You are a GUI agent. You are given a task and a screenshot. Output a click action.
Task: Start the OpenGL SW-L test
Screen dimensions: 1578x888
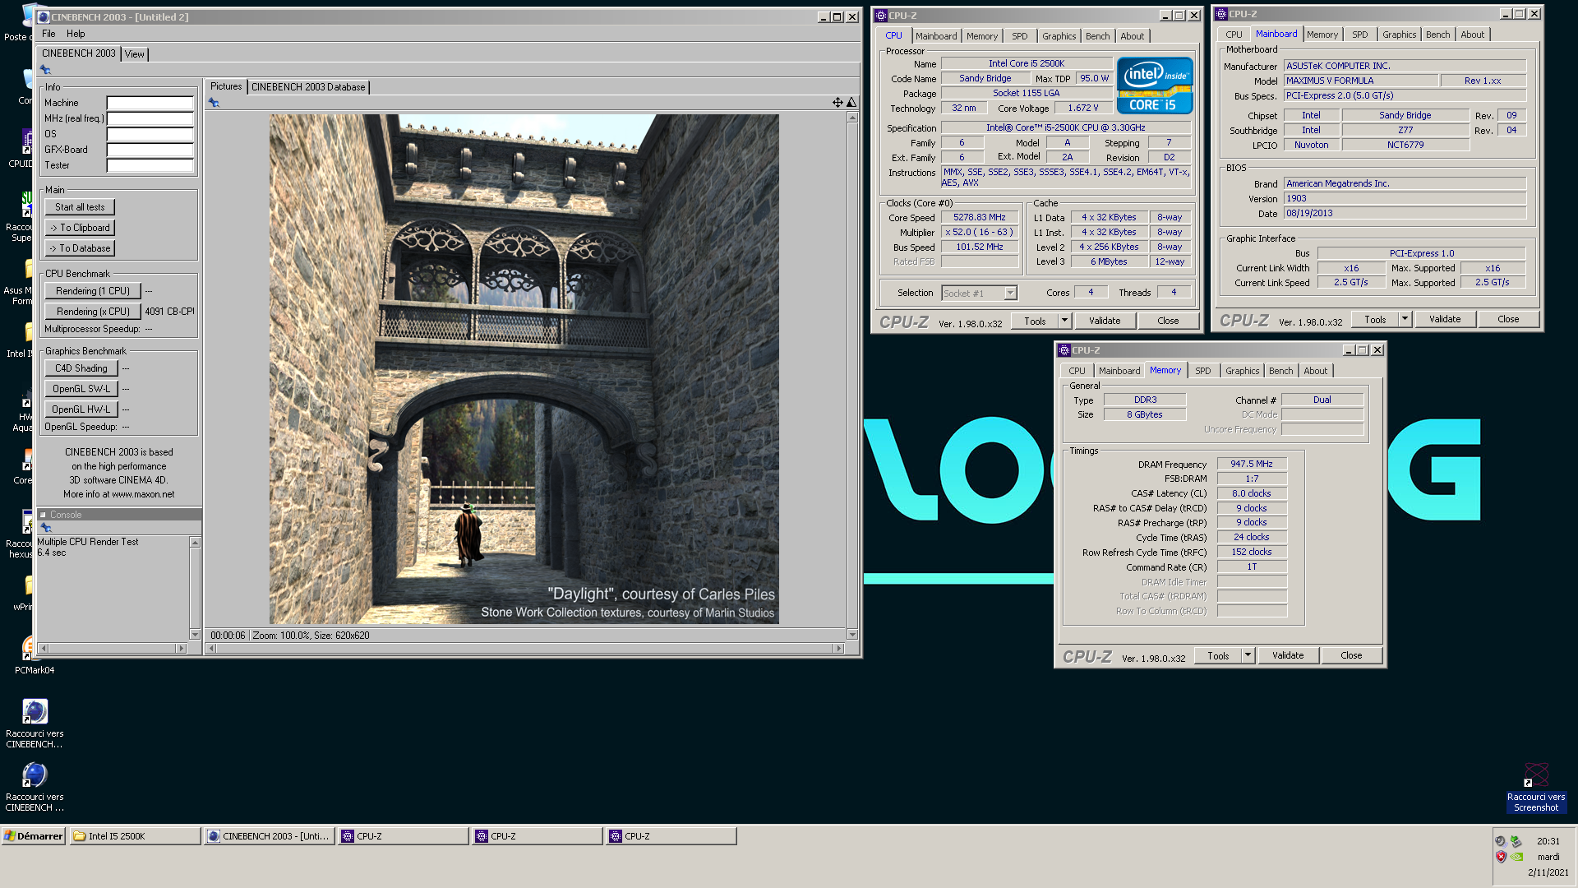pos(81,389)
